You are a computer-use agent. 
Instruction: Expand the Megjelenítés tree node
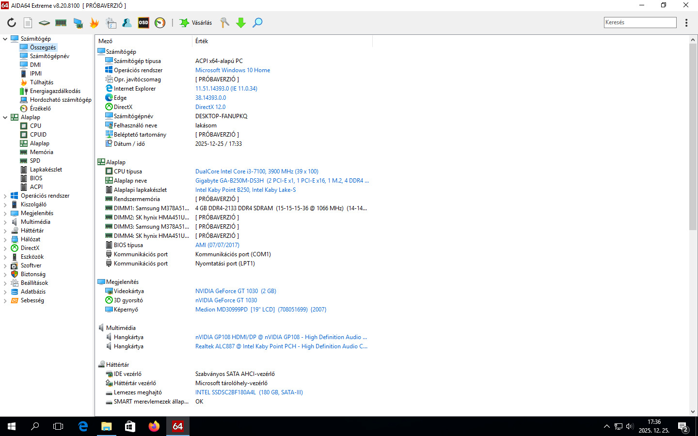(5, 213)
